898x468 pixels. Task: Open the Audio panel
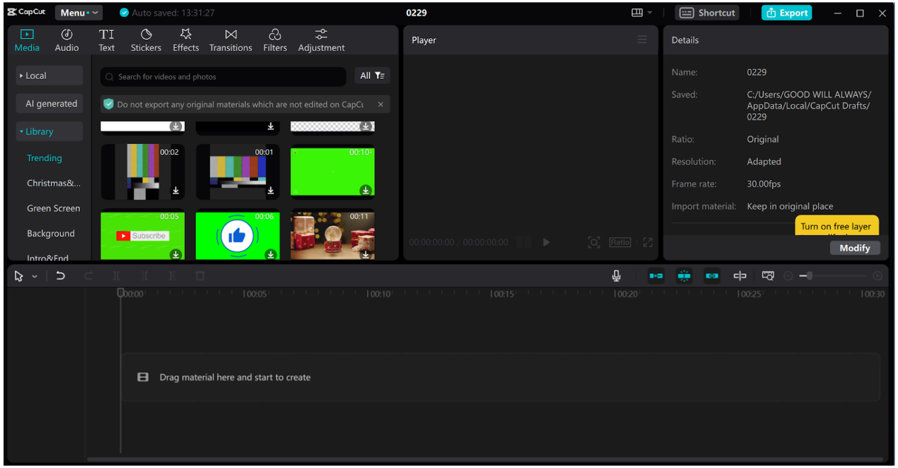coord(66,40)
